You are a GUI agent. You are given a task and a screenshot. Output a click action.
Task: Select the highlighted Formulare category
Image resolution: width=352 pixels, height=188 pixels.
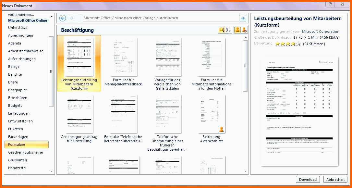click(27, 144)
